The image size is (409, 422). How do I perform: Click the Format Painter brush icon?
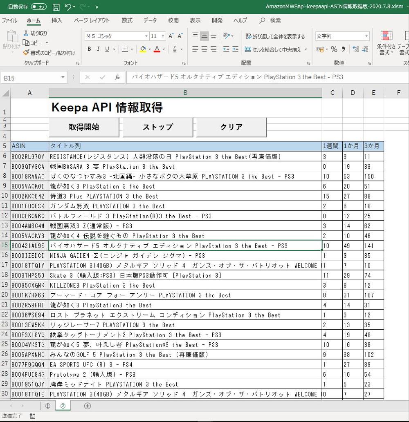tap(26, 52)
